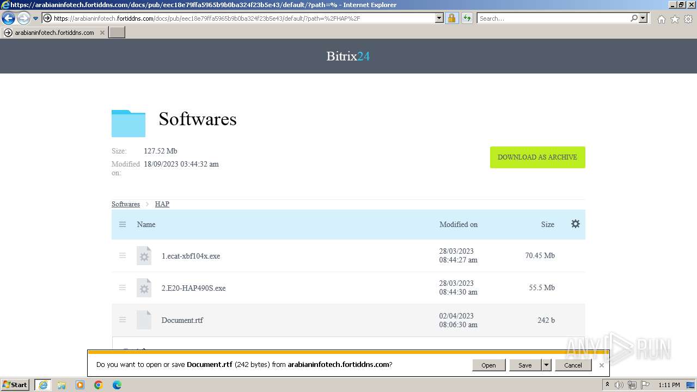697x392 pixels.
Task: Expand the address bar autocomplete dropdown
Action: pos(439,19)
